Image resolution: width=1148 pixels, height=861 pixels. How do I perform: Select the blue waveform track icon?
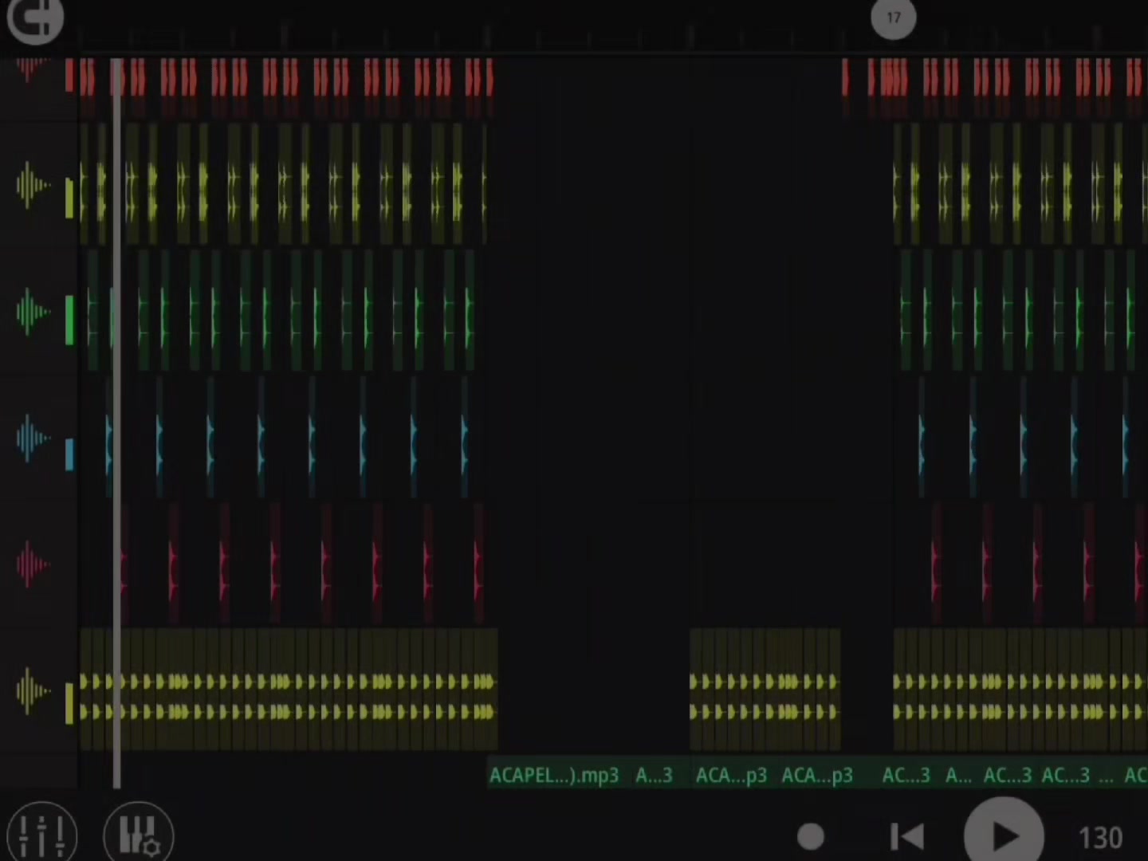(x=32, y=438)
